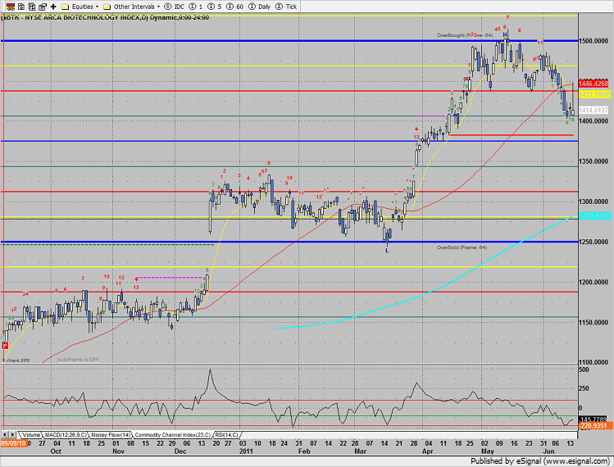The height and width of the screenshot is (467, 614).
Task: Click the 1100.0000 price axis label
Action: pos(594,362)
